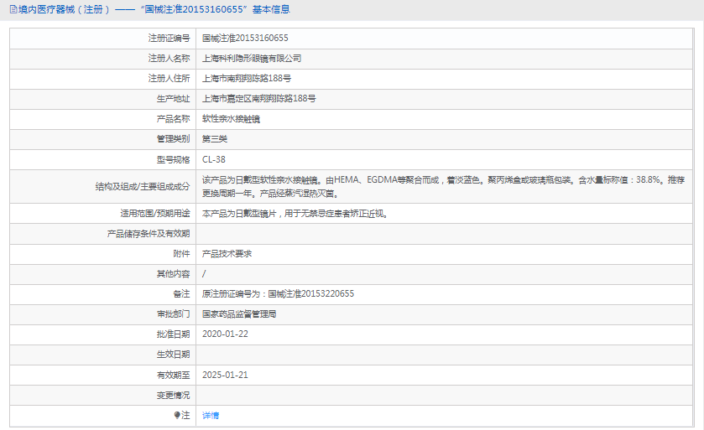The height and width of the screenshot is (430, 704).
Task: Click the intended use text 本产品为日戴型镜片
Action: point(295,214)
